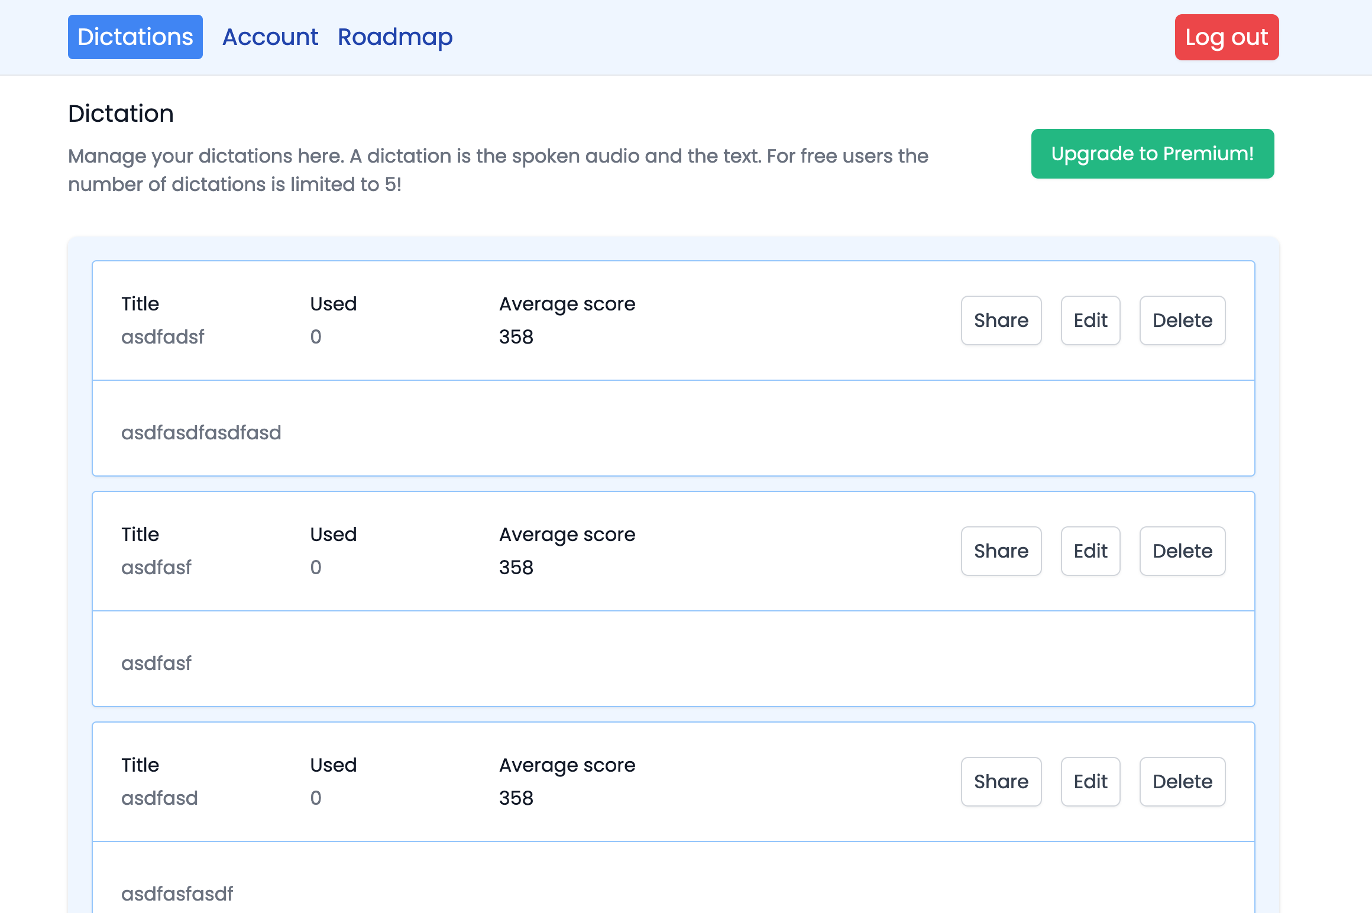The width and height of the screenshot is (1372, 913).
Task: Click Upgrade to Premium! button
Action: 1152,154
